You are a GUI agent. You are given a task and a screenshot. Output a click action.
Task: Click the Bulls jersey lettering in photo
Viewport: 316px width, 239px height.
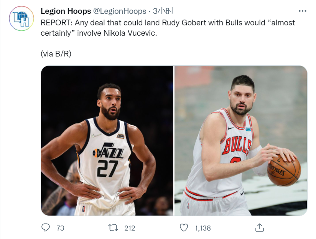coord(237,145)
